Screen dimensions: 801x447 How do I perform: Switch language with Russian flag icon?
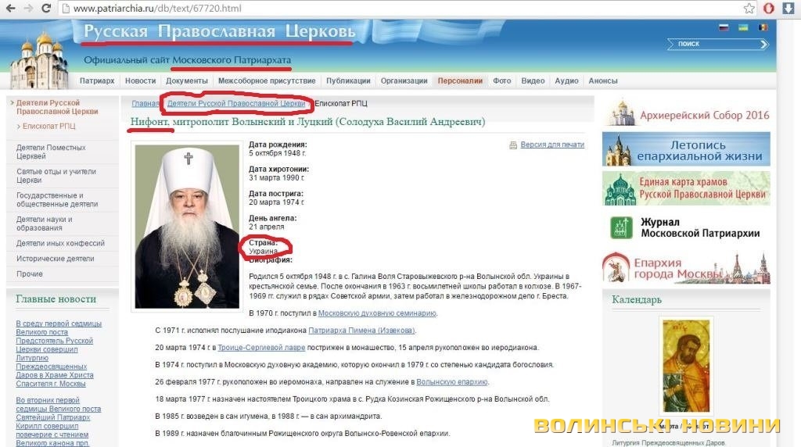coord(724,27)
